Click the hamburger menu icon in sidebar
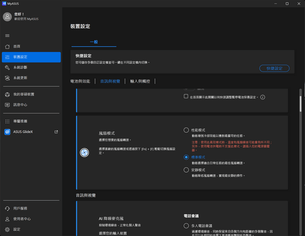Screen dimensions: 305x236 pyautogui.click(x=7, y=36)
